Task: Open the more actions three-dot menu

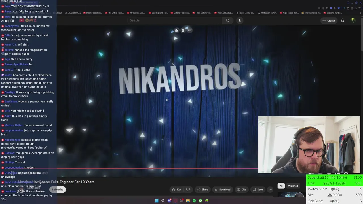Action: tap(270, 190)
